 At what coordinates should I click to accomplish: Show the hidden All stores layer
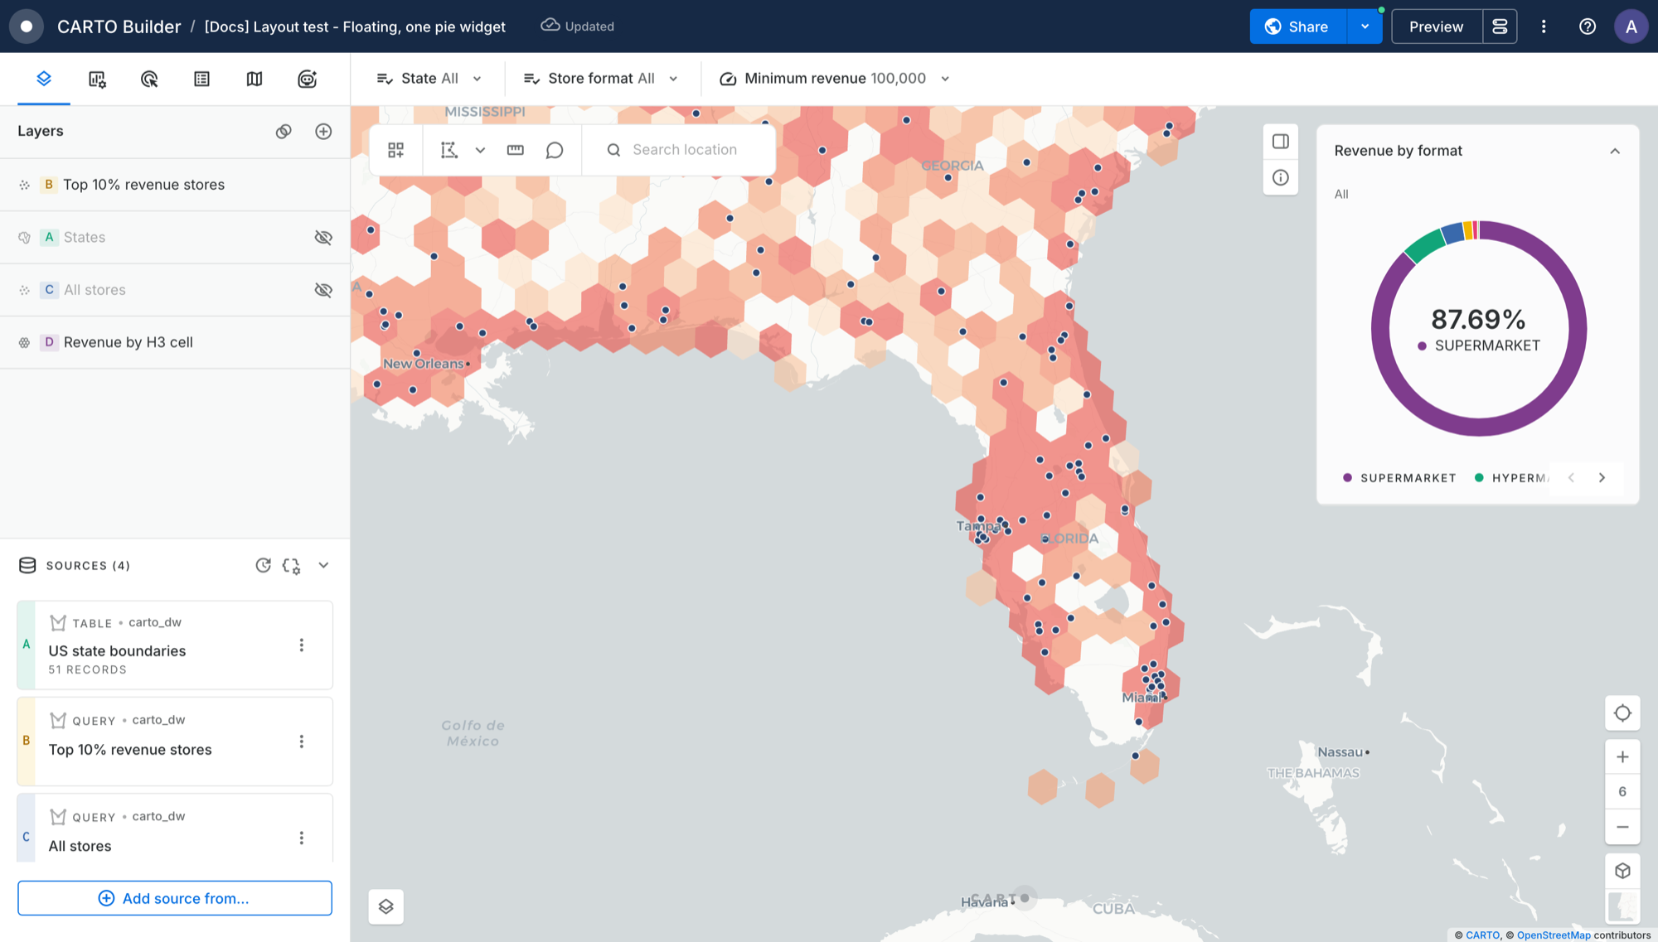click(323, 290)
